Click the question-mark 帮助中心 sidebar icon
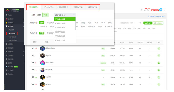The width and height of the screenshot is (174, 92). pyautogui.click(x=7, y=74)
